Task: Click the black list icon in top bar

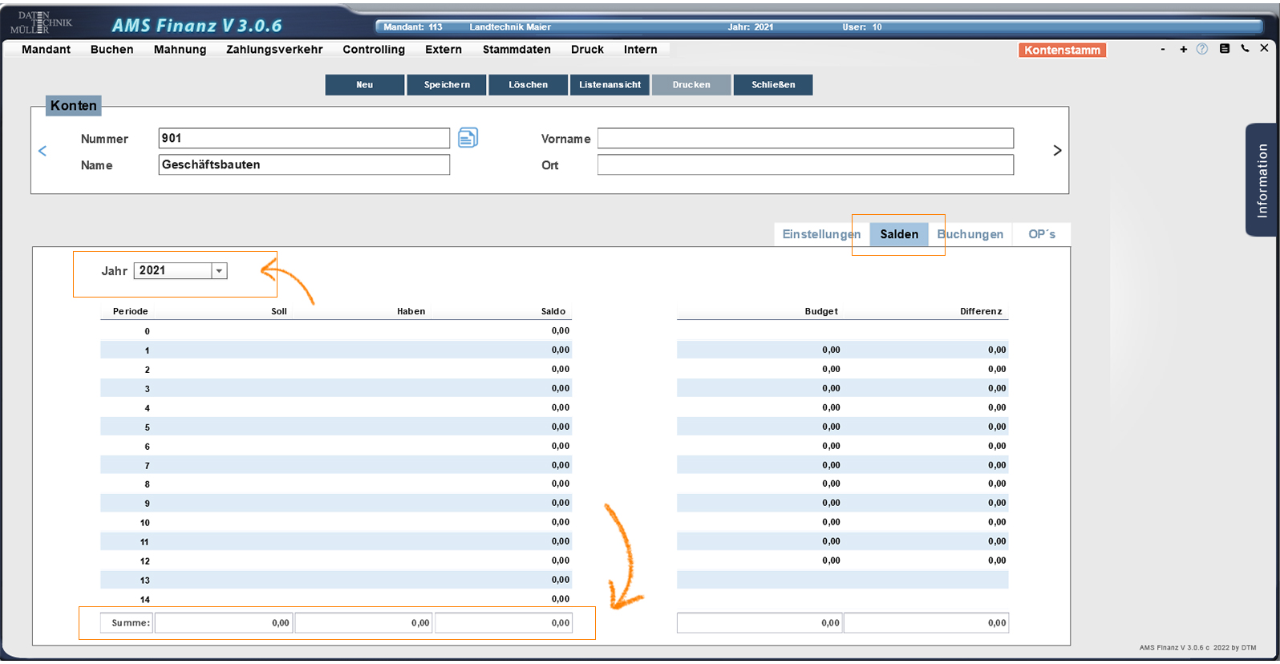Action: pos(1224,49)
